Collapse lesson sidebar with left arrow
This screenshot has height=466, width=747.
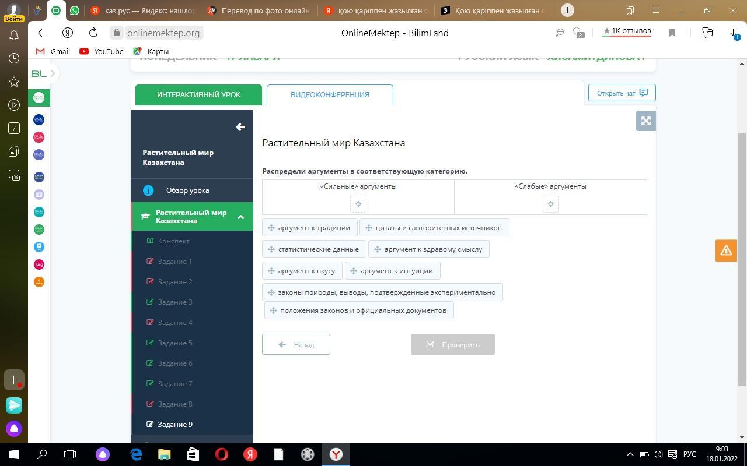[x=240, y=127]
